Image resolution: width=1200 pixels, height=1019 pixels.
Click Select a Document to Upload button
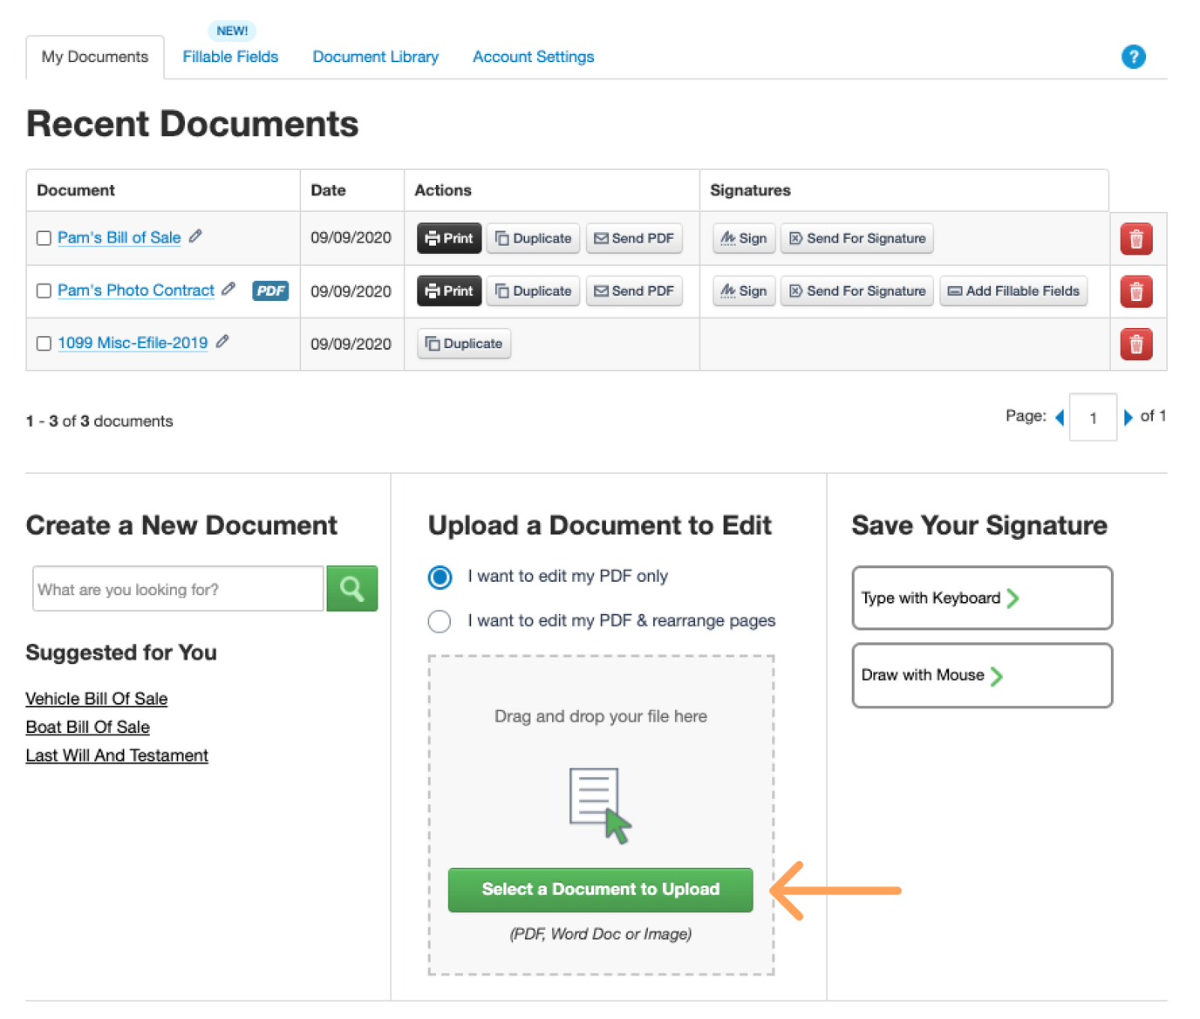click(601, 890)
